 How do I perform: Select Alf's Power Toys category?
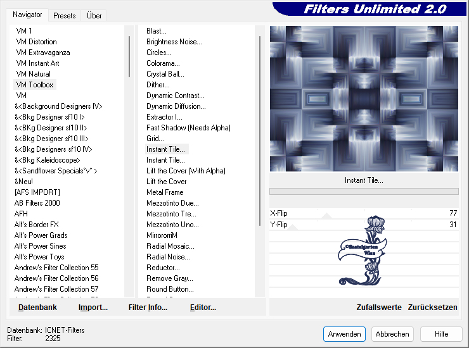(39, 257)
